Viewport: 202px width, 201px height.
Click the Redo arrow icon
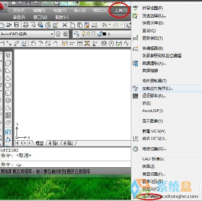tap(116, 25)
